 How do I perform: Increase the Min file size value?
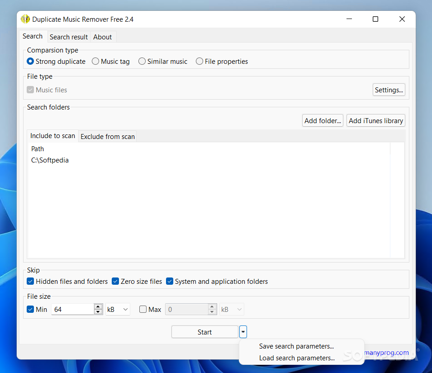click(x=98, y=306)
